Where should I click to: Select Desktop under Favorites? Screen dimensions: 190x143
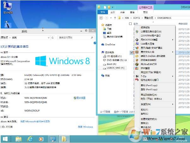point(107,33)
